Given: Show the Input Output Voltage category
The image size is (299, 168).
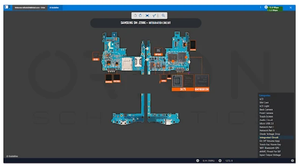Looking at the screenshot, I should 270,155.
